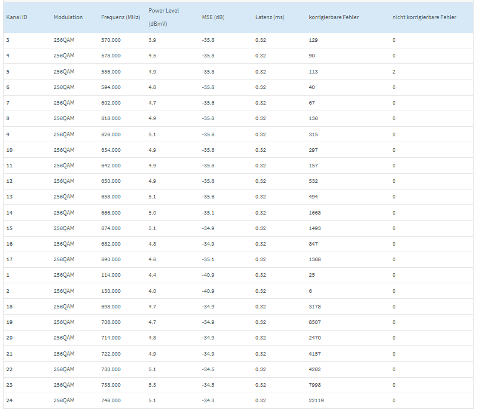Select frequency cell 586.000
The width and height of the screenshot is (479, 413).
(x=111, y=72)
